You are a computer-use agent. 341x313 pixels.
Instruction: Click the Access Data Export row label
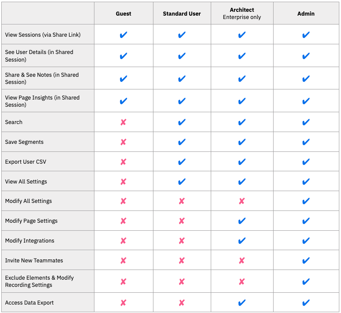click(x=30, y=302)
